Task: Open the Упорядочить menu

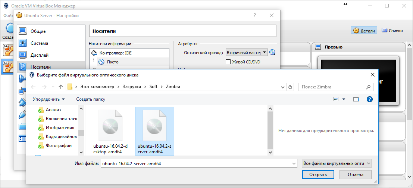Action: point(49,99)
